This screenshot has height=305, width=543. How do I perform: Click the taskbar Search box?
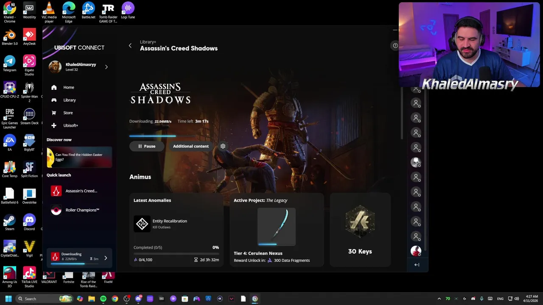click(45, 299)
